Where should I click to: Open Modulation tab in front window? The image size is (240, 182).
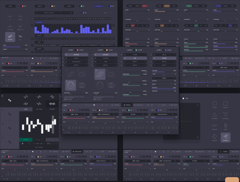point(138,105)
